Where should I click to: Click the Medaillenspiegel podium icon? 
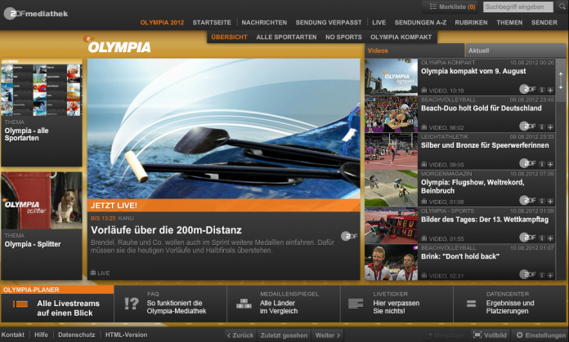[244, 304]
